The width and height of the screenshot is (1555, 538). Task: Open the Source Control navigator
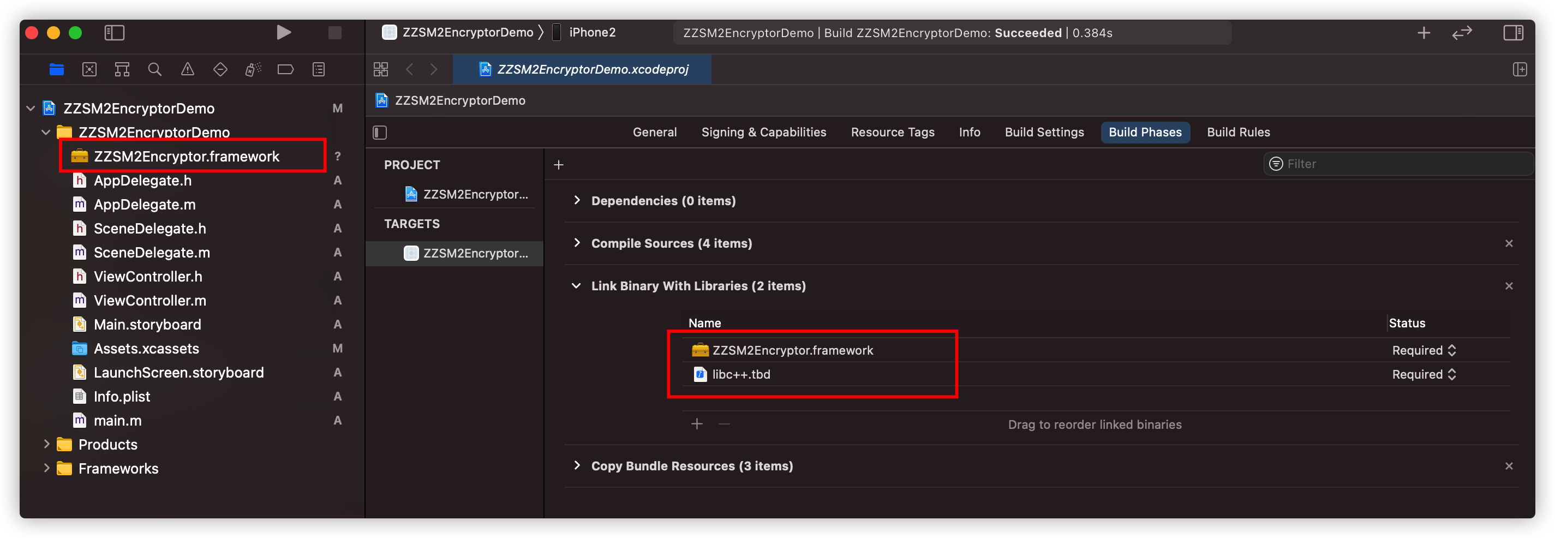click(x=89, y=69)
